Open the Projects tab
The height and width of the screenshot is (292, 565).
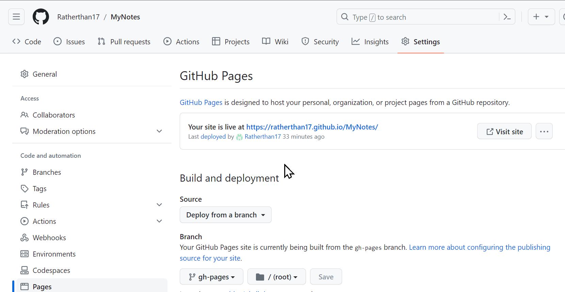tap(231, 42)
